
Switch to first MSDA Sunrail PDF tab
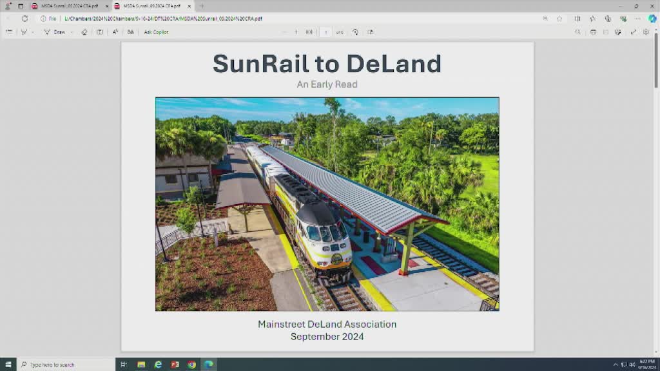pyautogui.click(x=70, y=6)
